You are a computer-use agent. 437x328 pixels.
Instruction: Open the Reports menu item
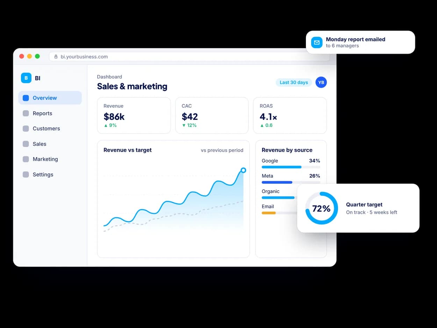click(x=50, y=113)
